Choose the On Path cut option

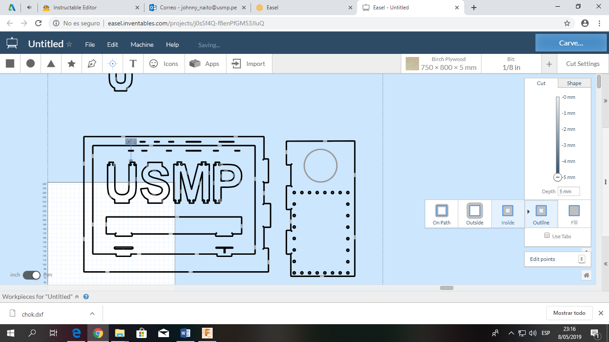pos(441,214)
